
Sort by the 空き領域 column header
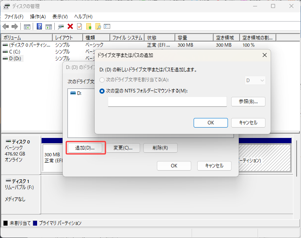(x=226, y=38)
